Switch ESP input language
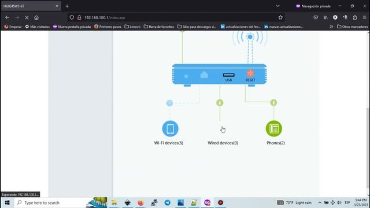This screenshot has width=370, height=208. pyautogui.click(x=347, y=203)
